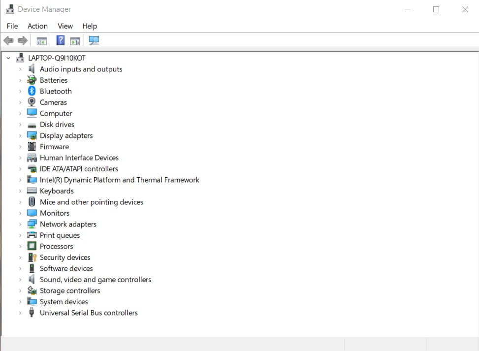Click the IDE ATA/ATAPI controllers label

click(79, 169)
